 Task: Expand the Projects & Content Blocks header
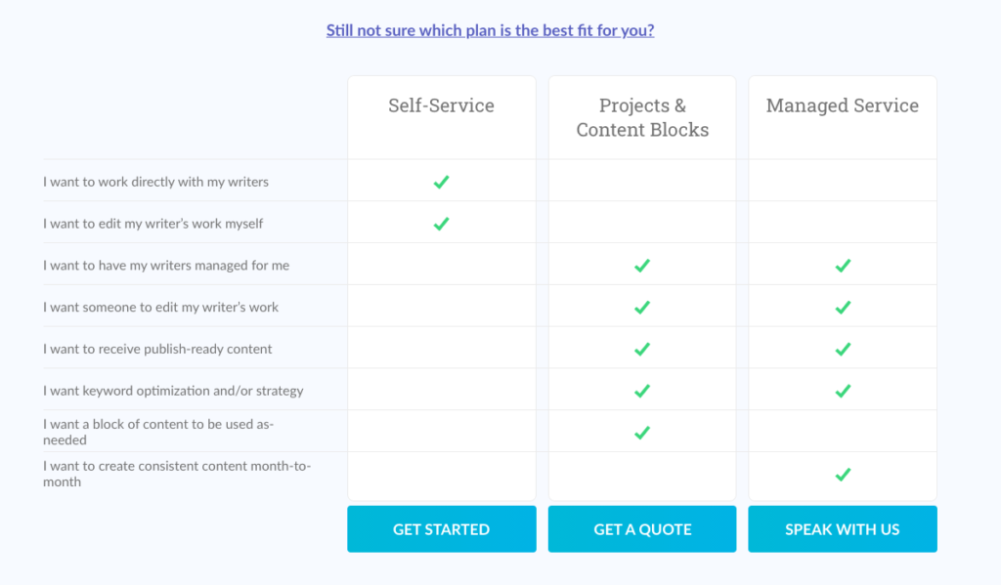coord(641,116)
